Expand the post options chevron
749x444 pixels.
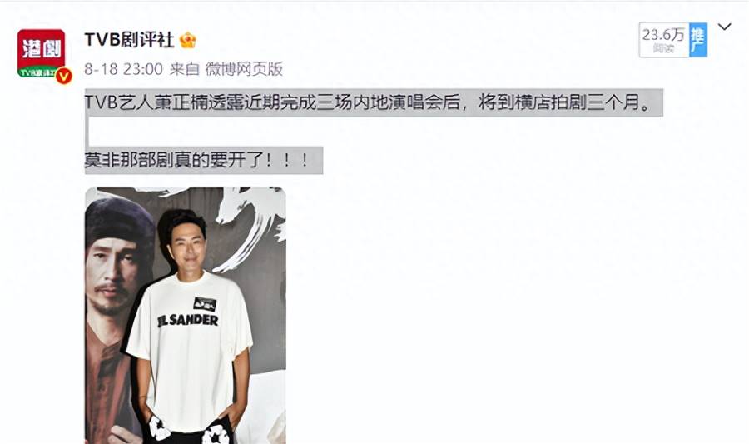coord(724,27)
